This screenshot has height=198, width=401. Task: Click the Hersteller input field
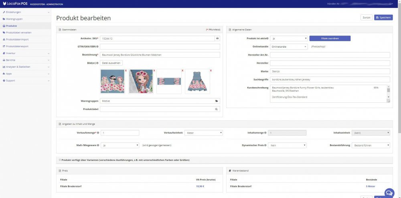330,63
